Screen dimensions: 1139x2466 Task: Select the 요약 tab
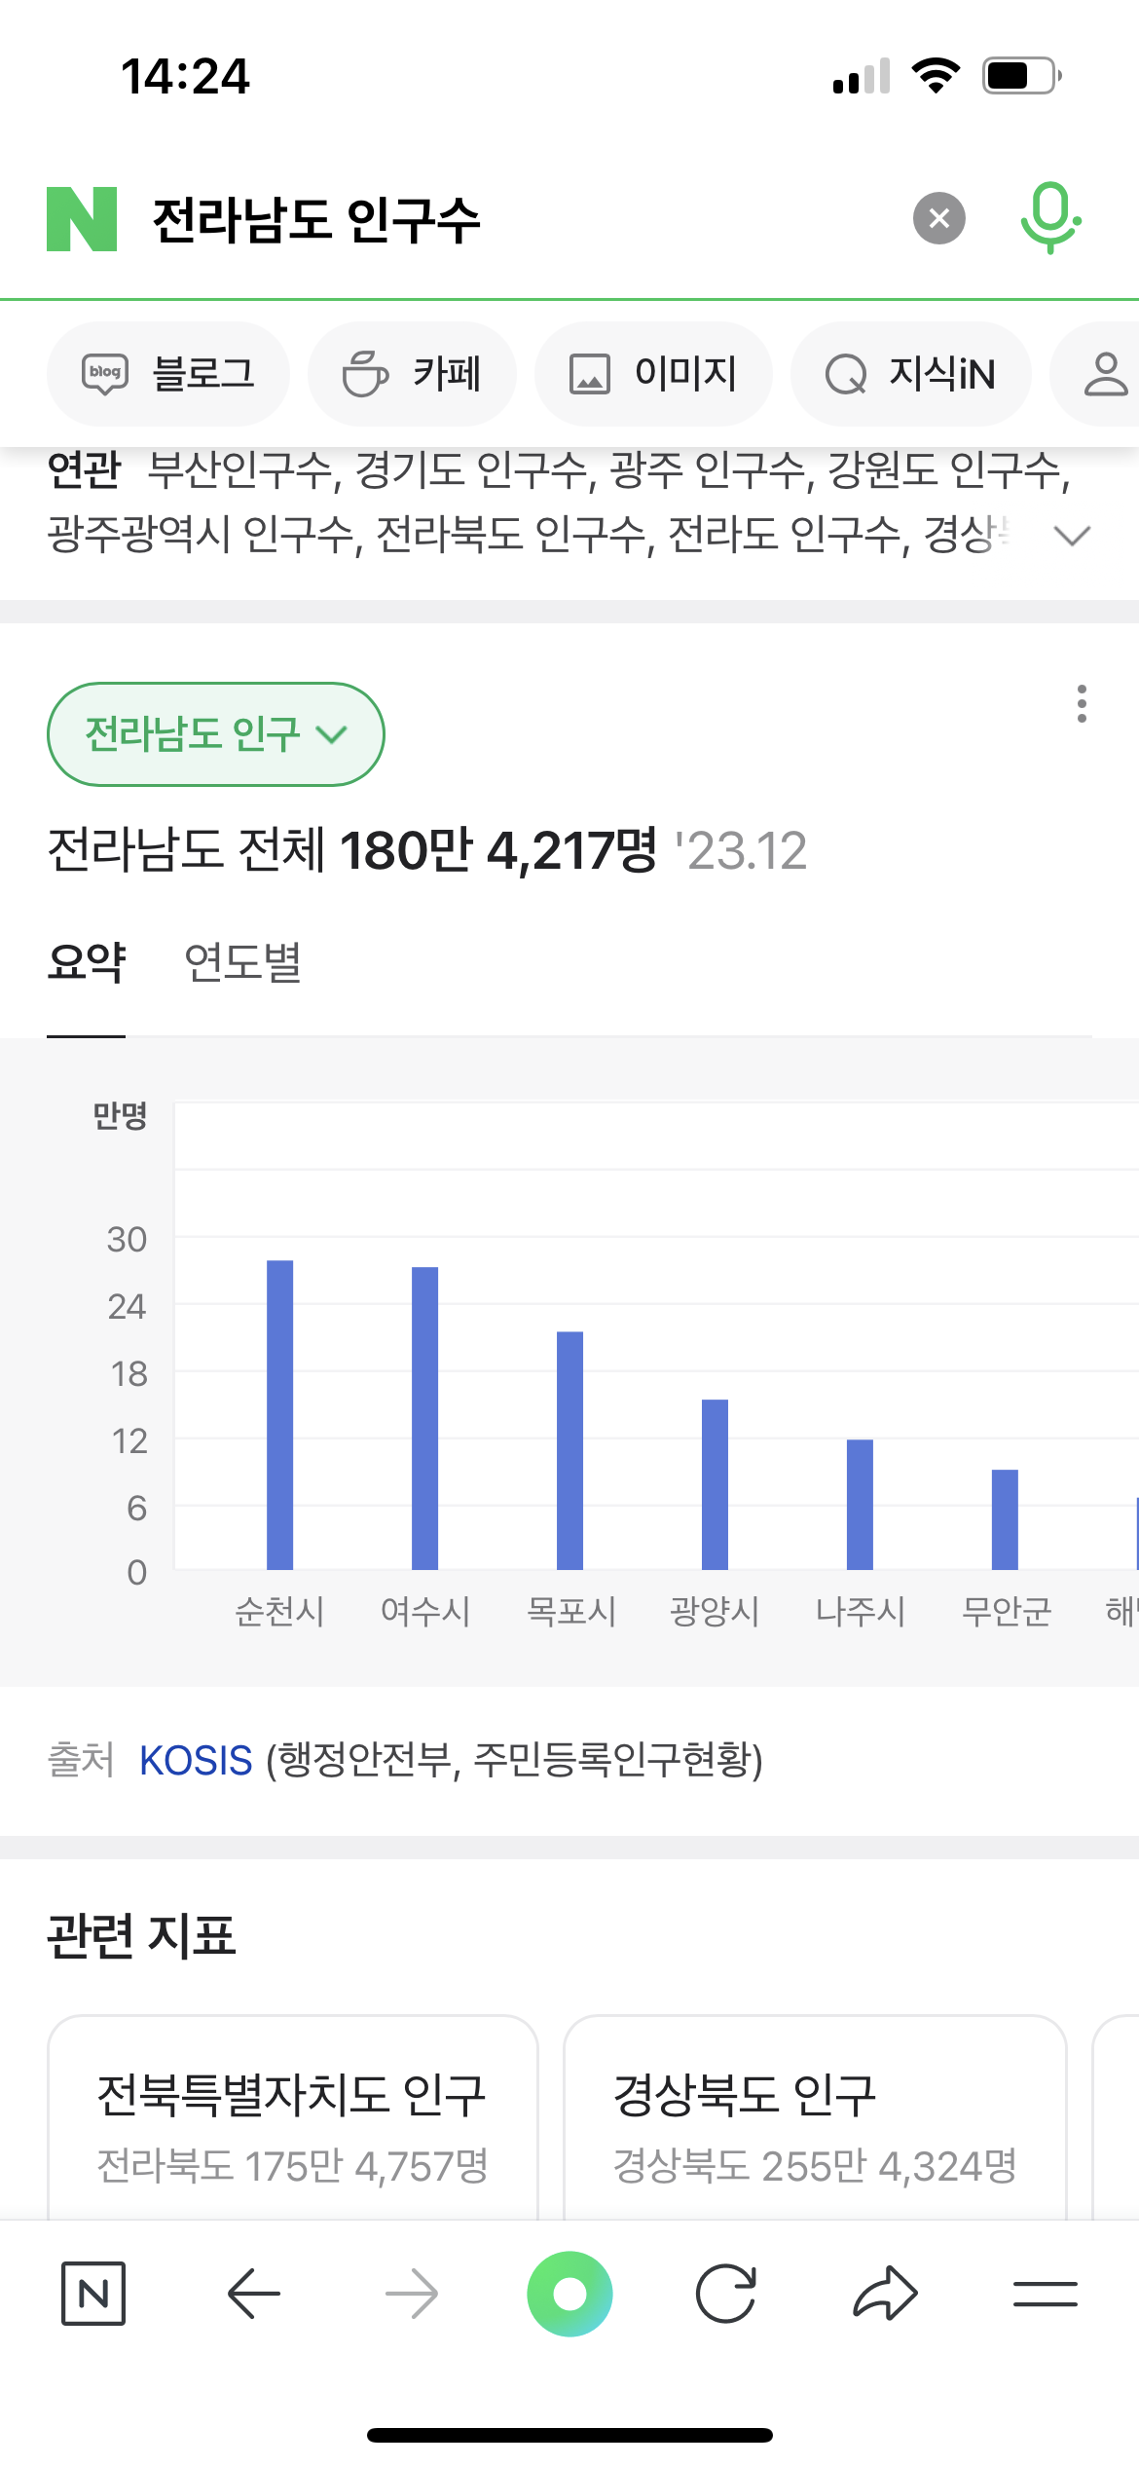point(87,963)
